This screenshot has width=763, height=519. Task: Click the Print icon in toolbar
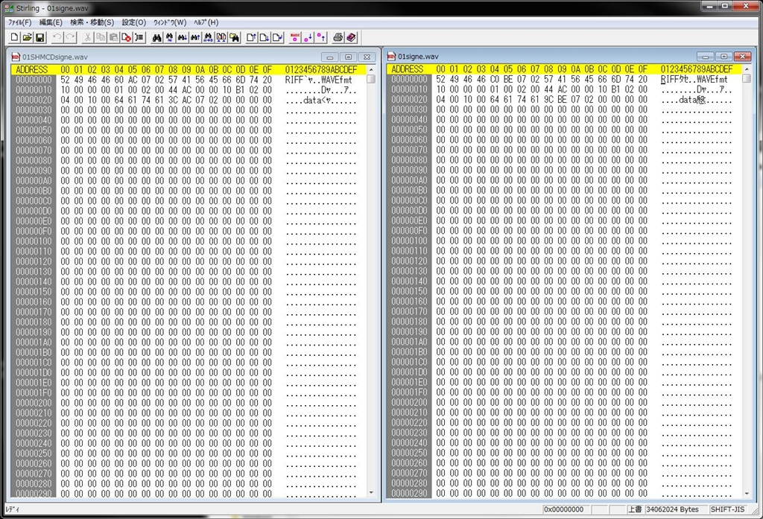(x=338, y=37)
